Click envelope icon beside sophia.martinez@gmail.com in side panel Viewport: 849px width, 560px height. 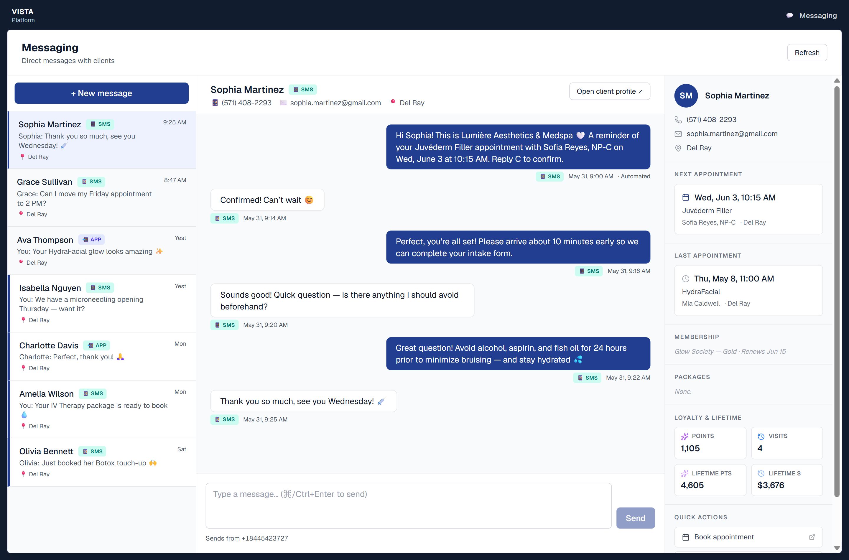point(678,134)
